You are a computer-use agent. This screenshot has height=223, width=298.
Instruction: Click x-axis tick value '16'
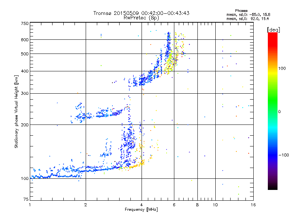[x=253, y=205]
